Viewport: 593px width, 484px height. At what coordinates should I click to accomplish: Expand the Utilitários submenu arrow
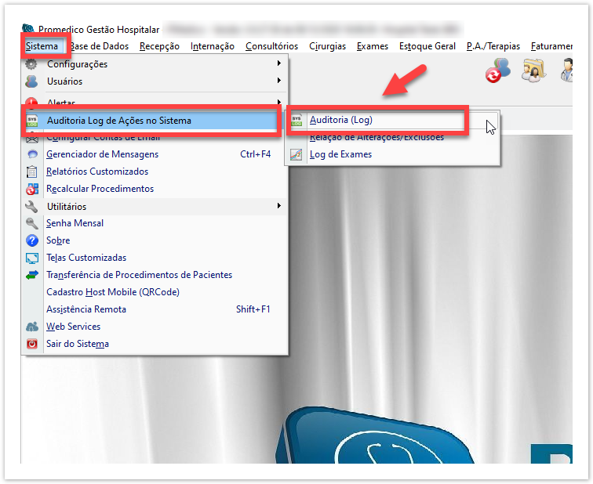(278, 206)
